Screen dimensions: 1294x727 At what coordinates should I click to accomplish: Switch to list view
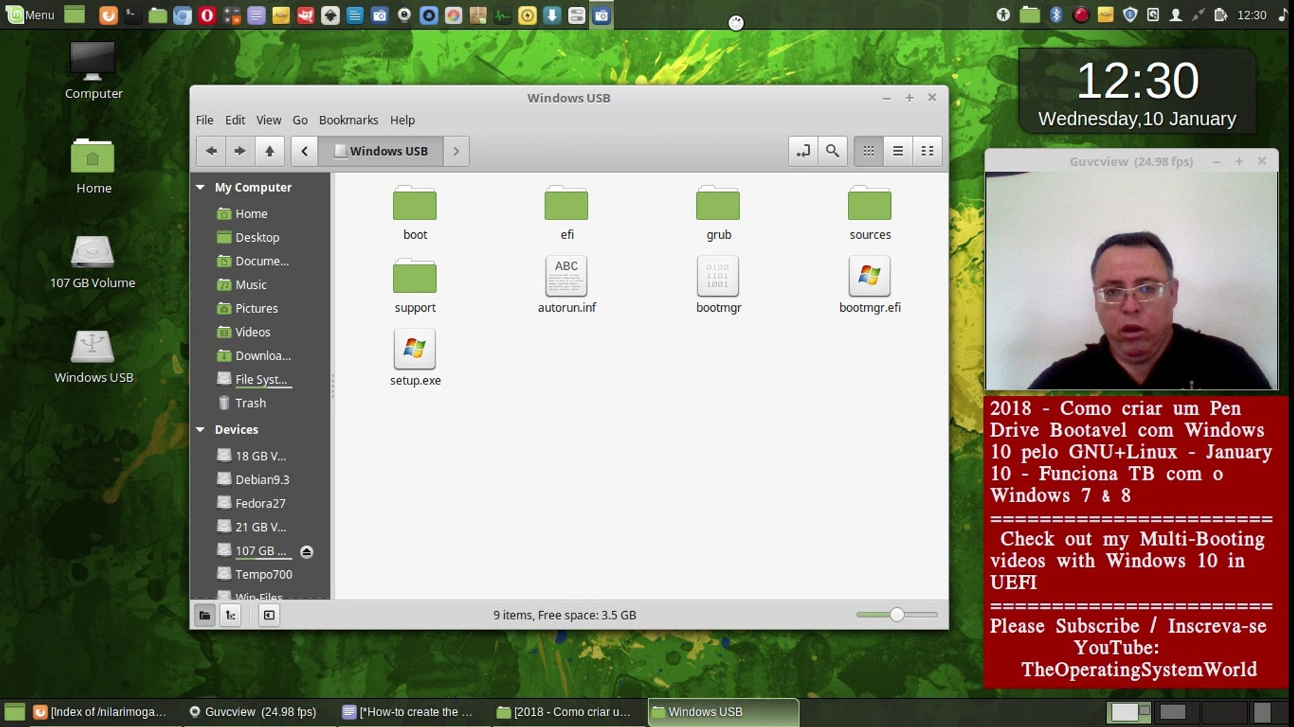(898, 151)
